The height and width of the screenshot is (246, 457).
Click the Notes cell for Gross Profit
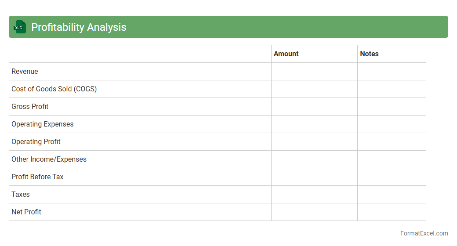tap(392, 106)
